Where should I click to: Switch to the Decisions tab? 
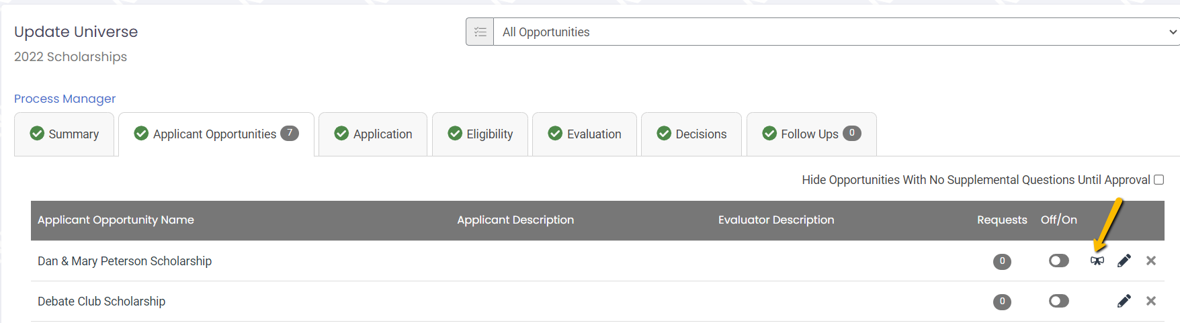pyautogui.click(x=691, y=134)
